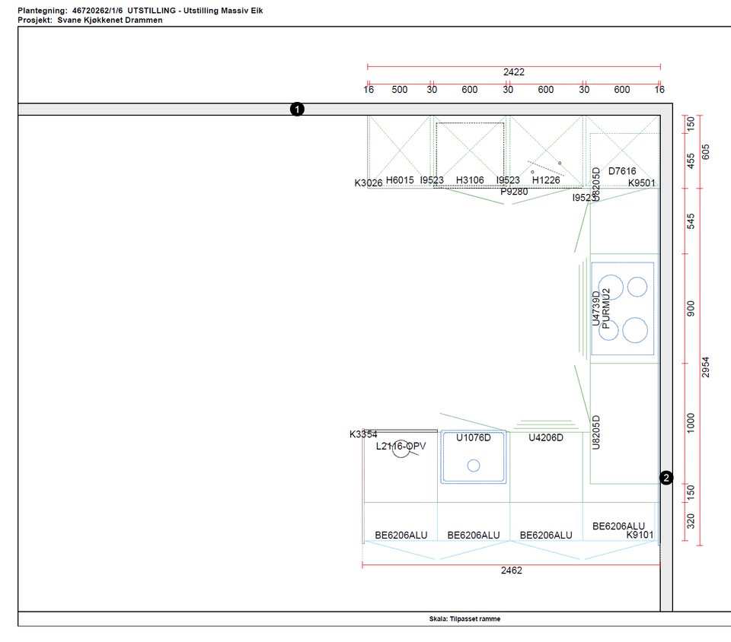731x642 pixels.
Task: Click the 605 dimension value
Action: click(x=705, y=152)
